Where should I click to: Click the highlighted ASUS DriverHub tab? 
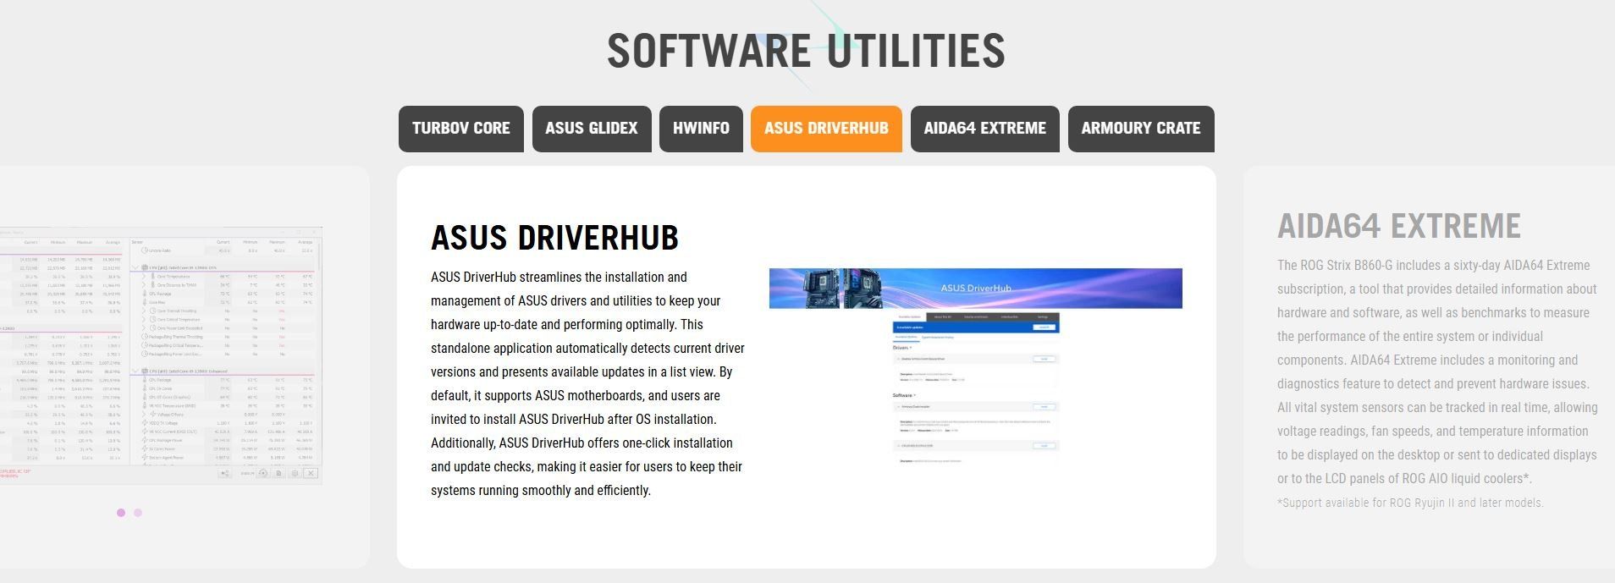pyautogui.click(x=826, y=129)
